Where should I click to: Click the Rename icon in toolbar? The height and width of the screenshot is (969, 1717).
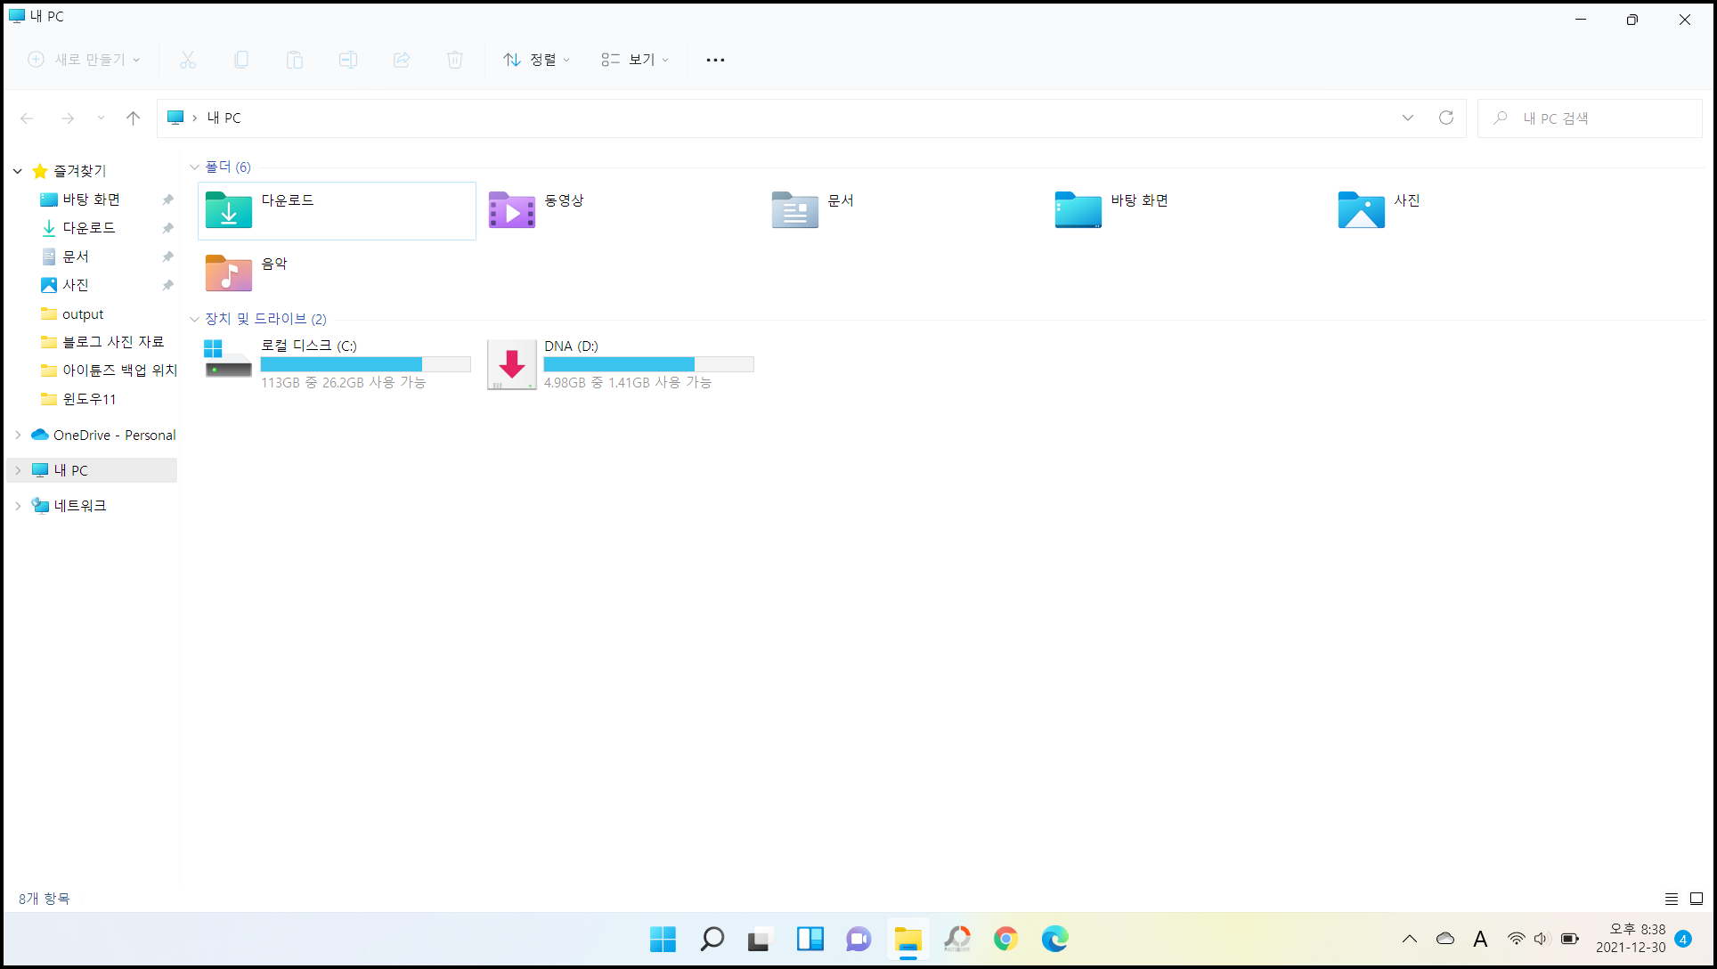[347, 60]
